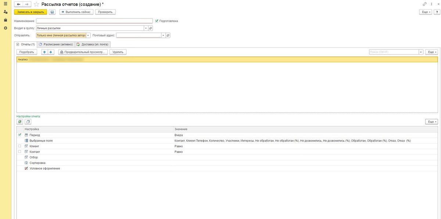
Task: Select the 'Условное оформление' row label
Action: [x=45, y=168]
